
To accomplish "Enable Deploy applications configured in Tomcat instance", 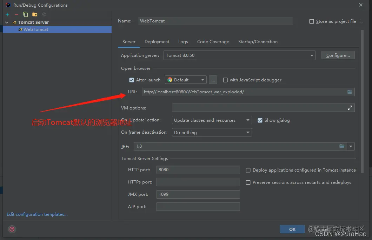I will pos(248,170).
